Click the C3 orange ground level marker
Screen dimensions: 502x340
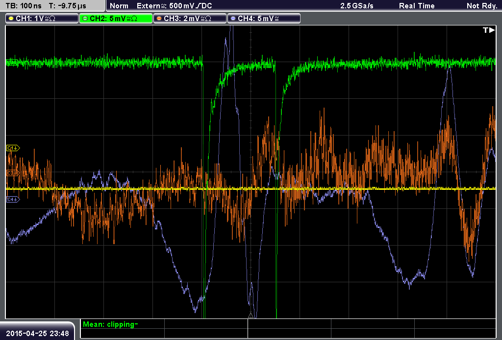click(x=13, y=173)
